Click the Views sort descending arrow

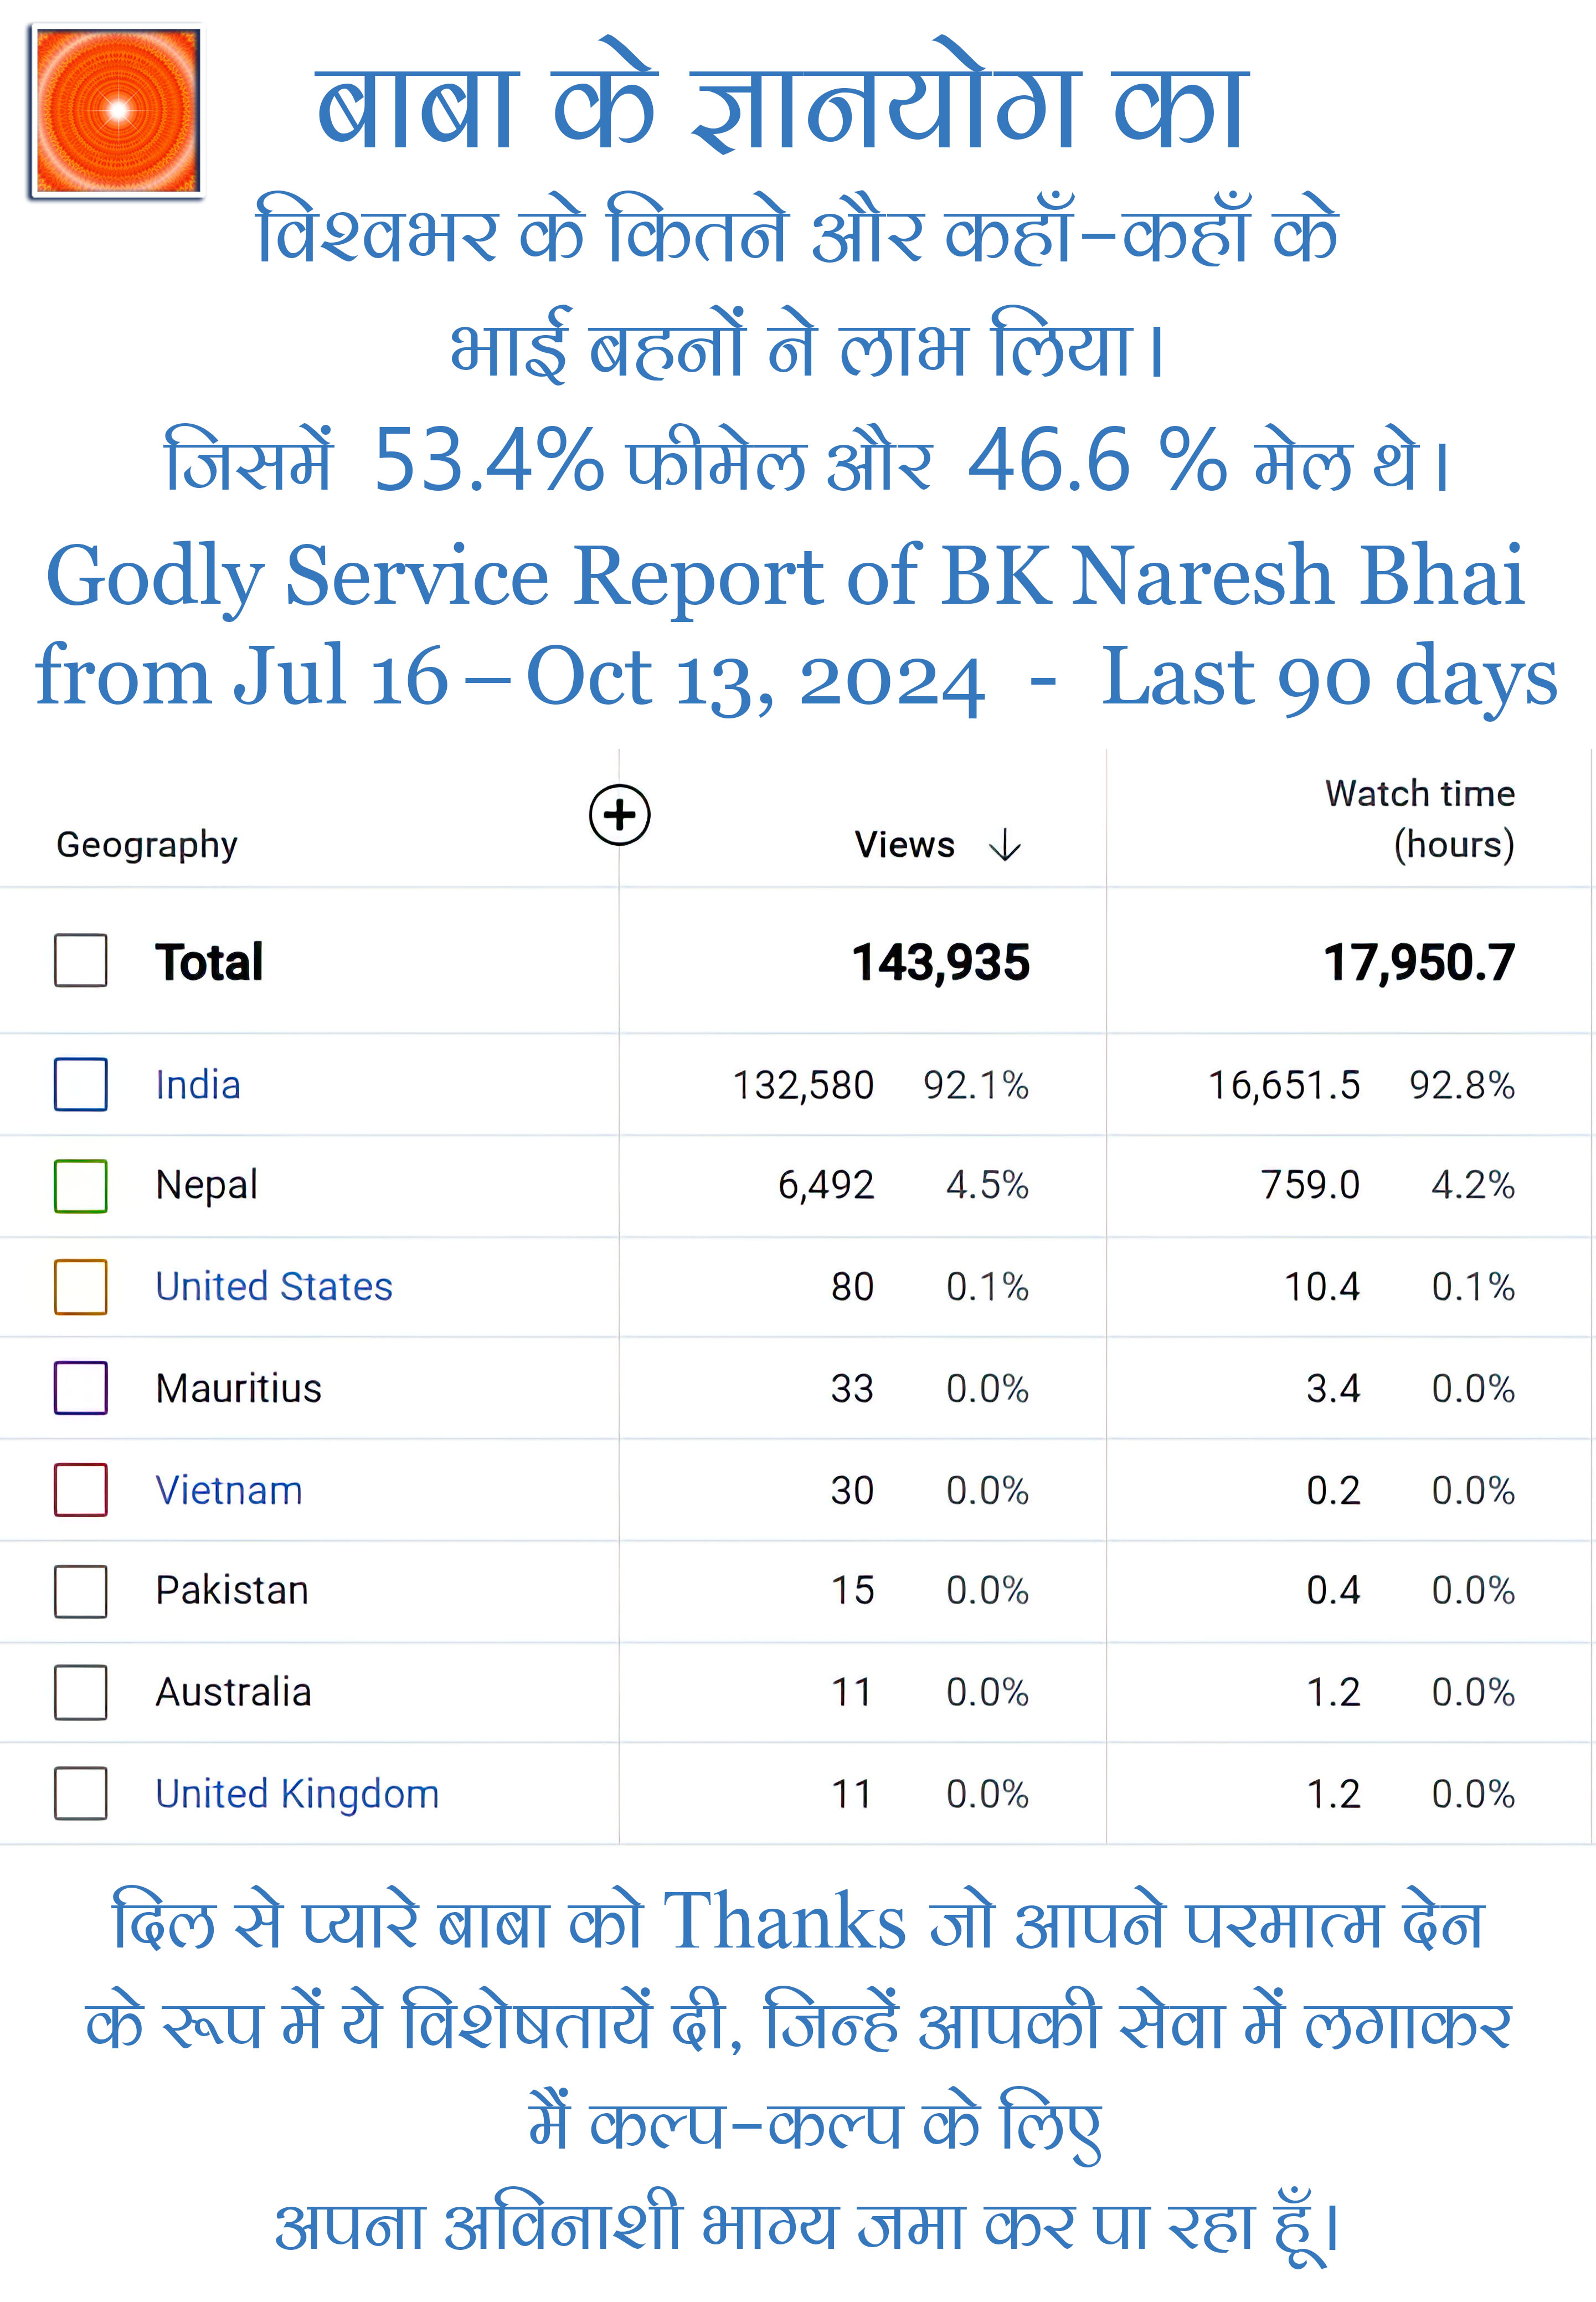click(x=1004, y=845)
